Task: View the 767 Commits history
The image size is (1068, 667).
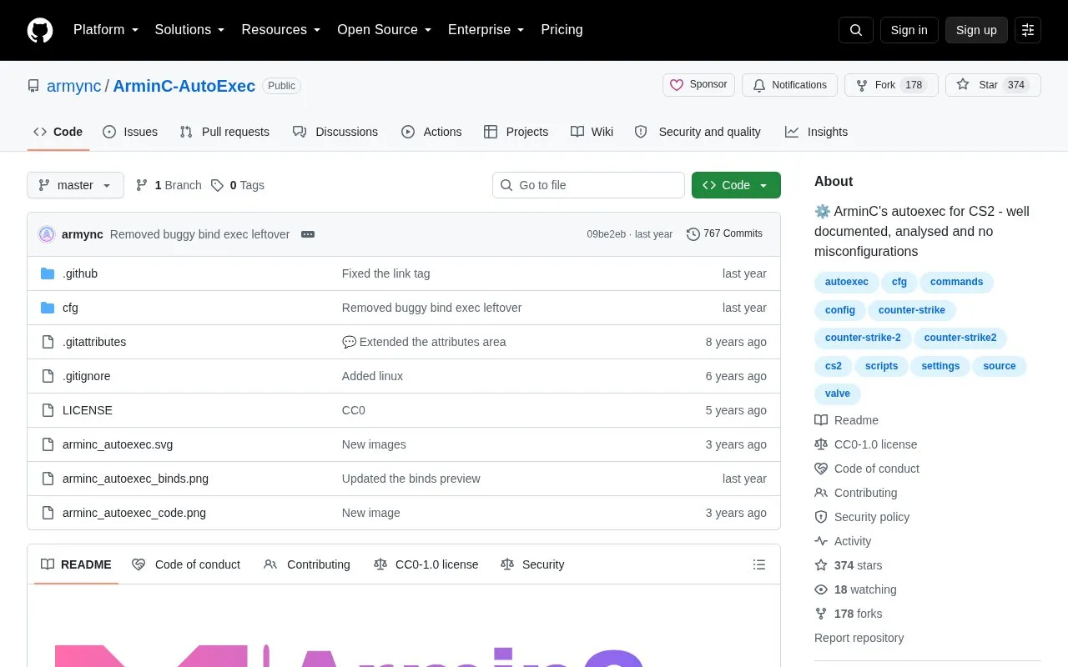Action: (724, 234)
